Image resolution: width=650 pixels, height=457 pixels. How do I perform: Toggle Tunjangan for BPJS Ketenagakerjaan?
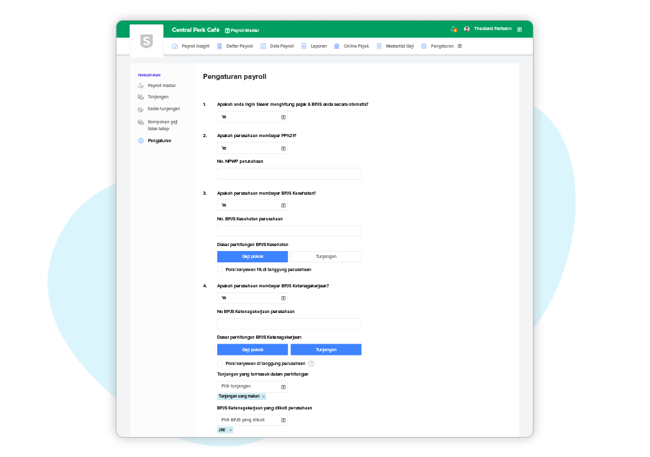[326, 350]
